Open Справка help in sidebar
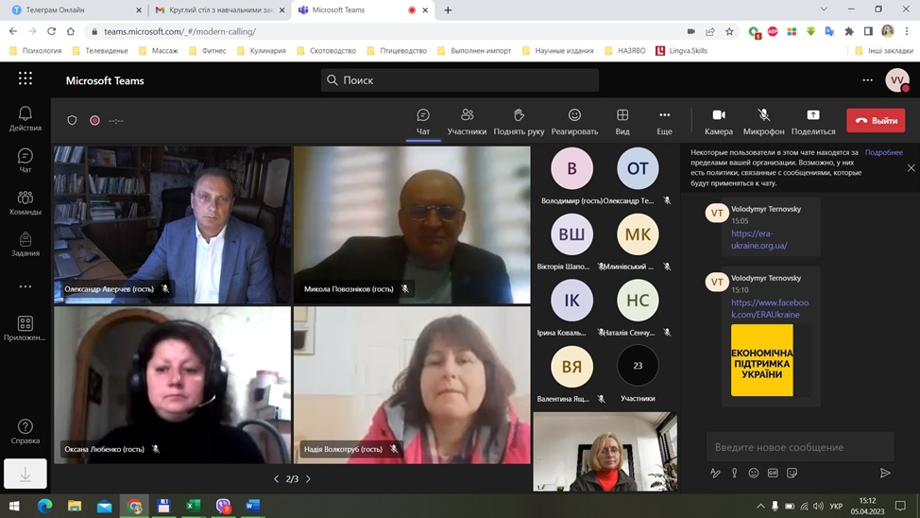 pos(26,432)
